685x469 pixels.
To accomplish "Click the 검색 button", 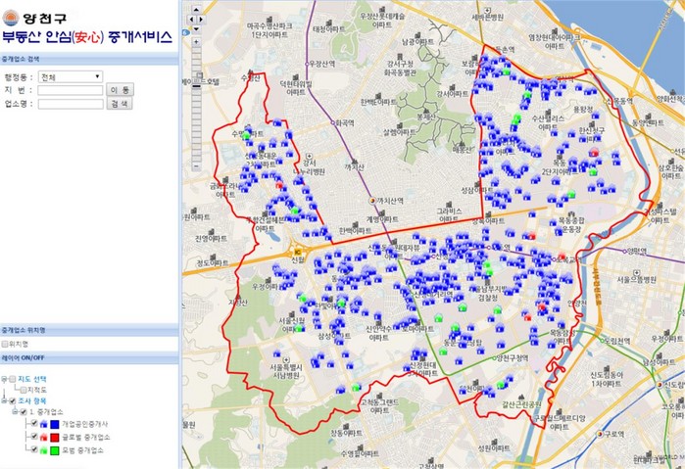I will tap(120, 103).
